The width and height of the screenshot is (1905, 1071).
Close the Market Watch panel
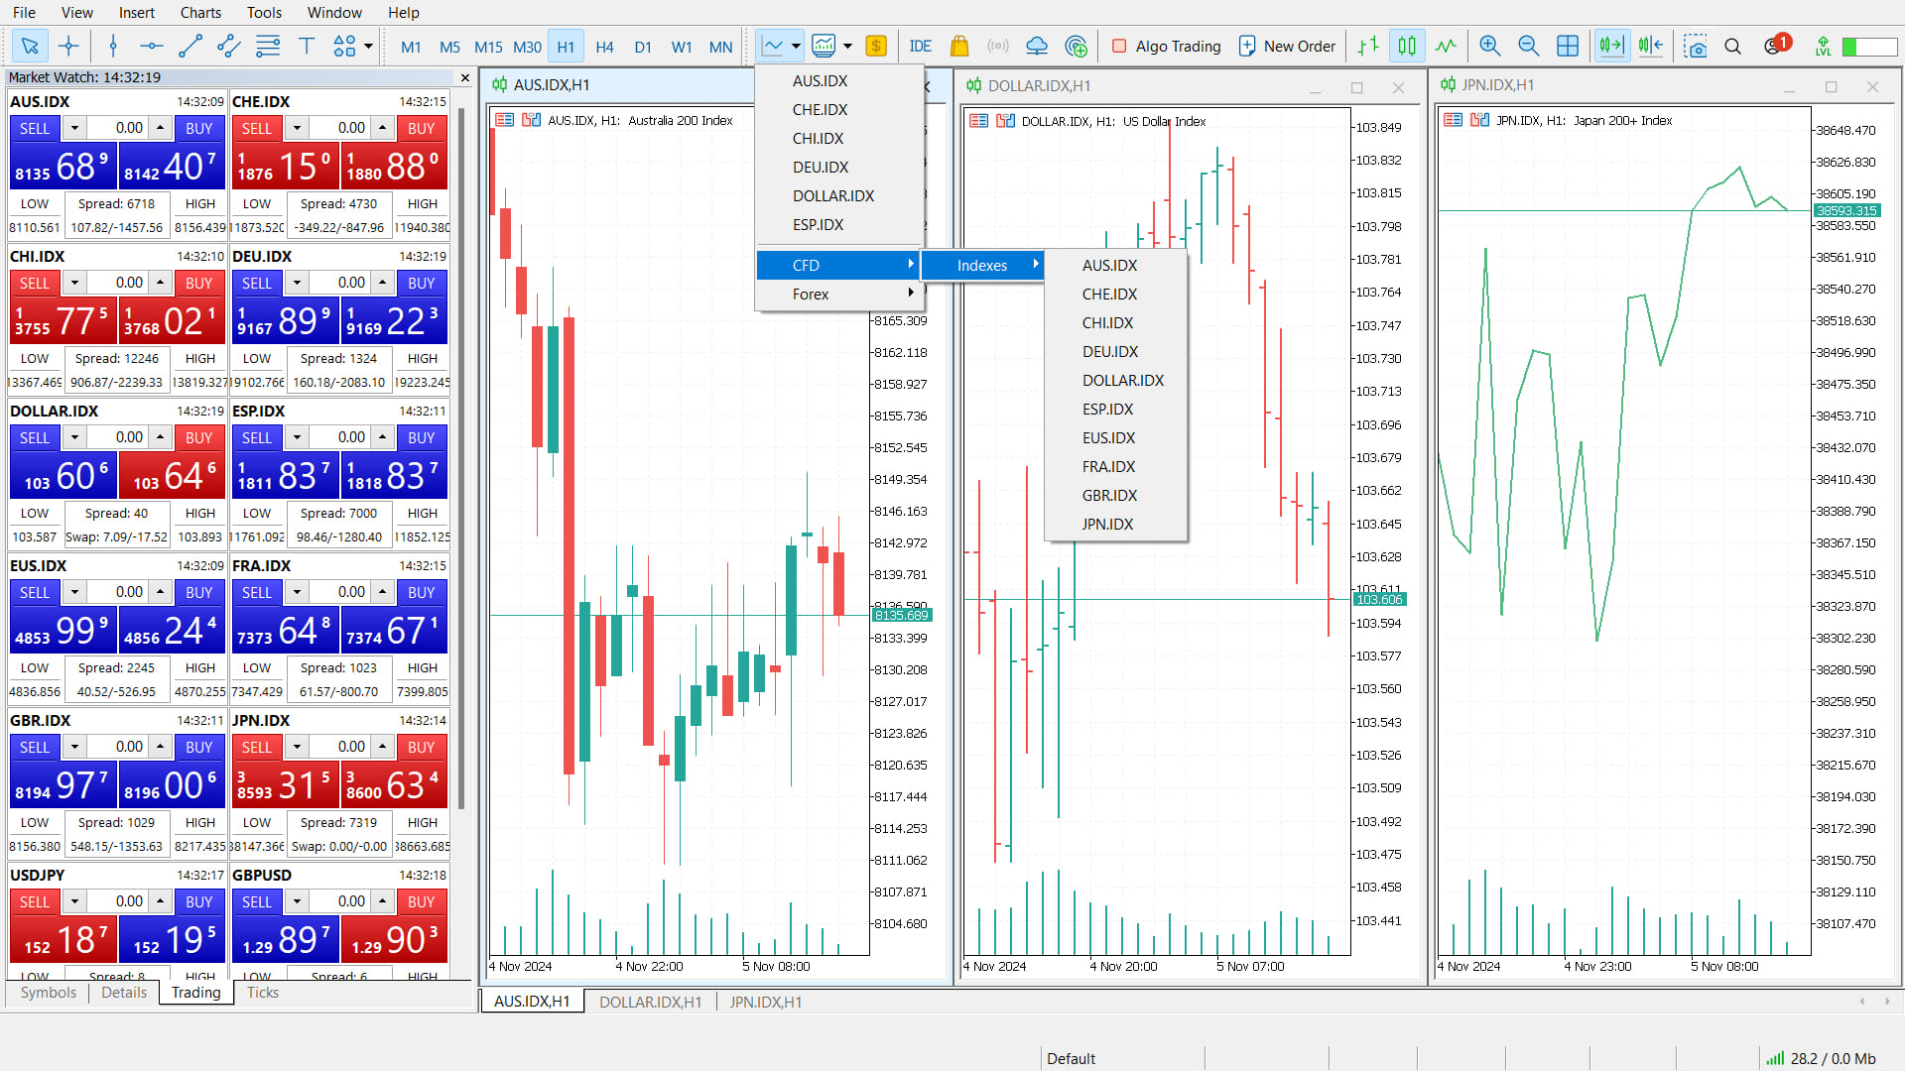pos(465,77)
